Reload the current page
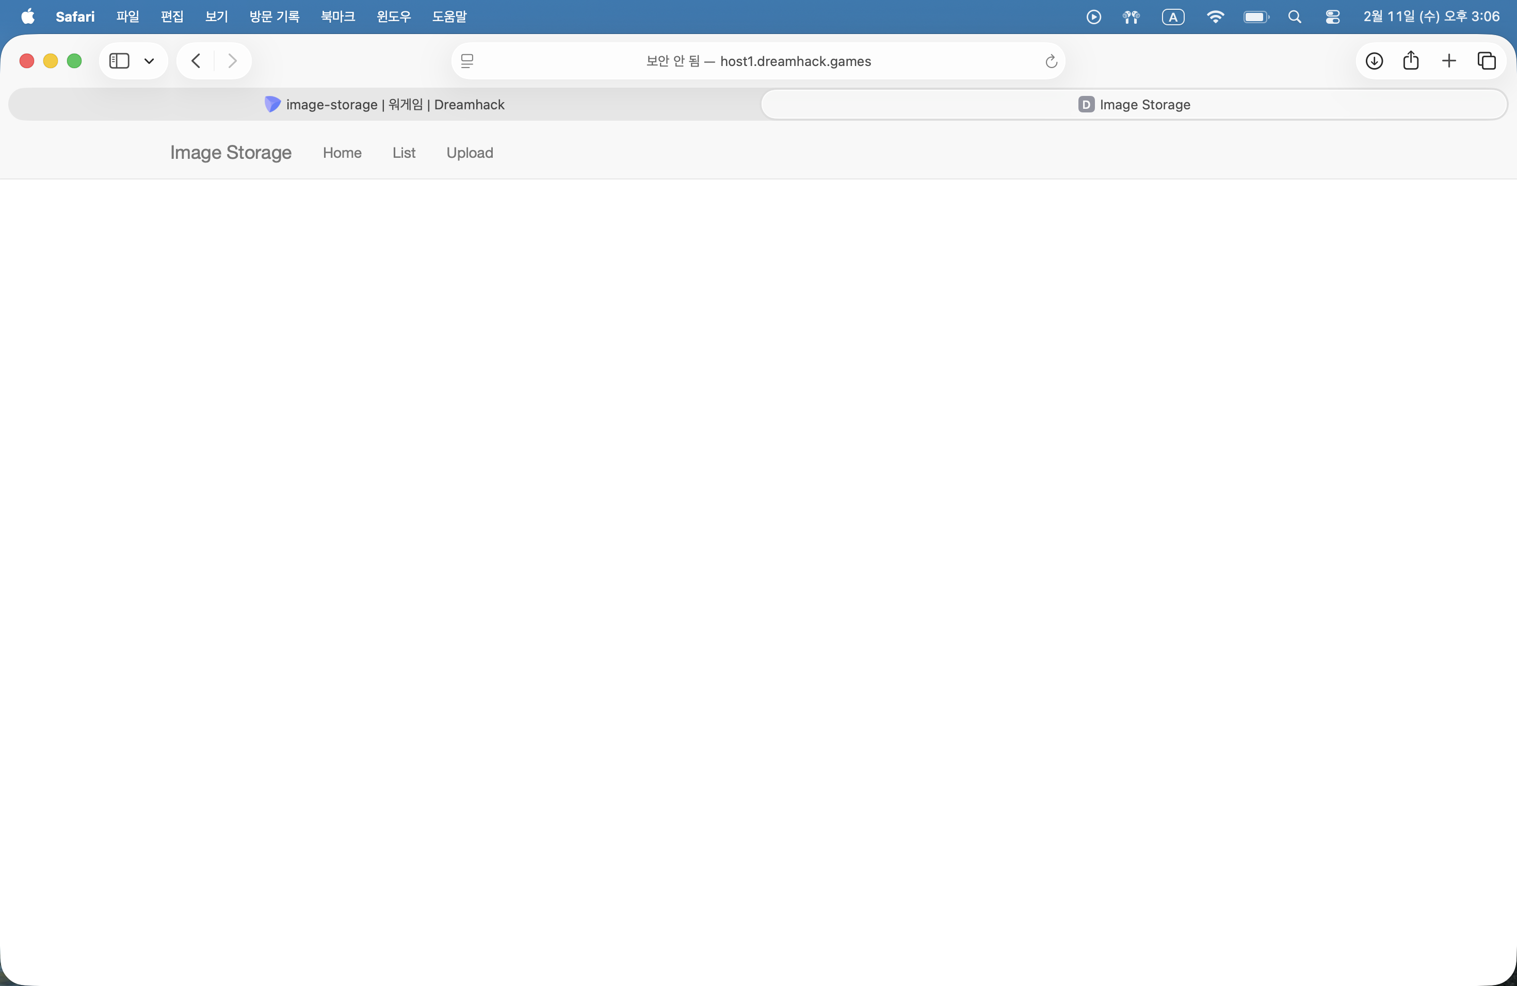Viewport: 1517px width, 986px height. point(1051,61)
